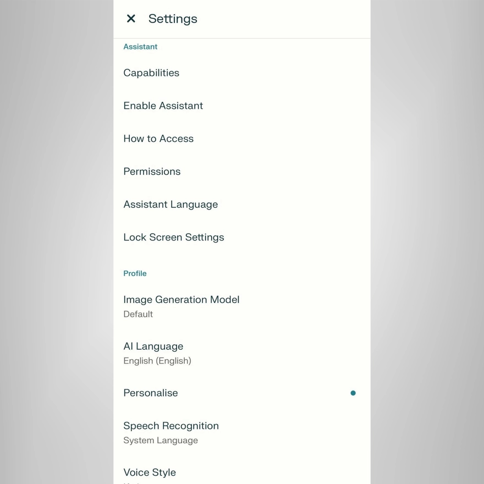Open the Personalise settings

(x=150, y=393)
